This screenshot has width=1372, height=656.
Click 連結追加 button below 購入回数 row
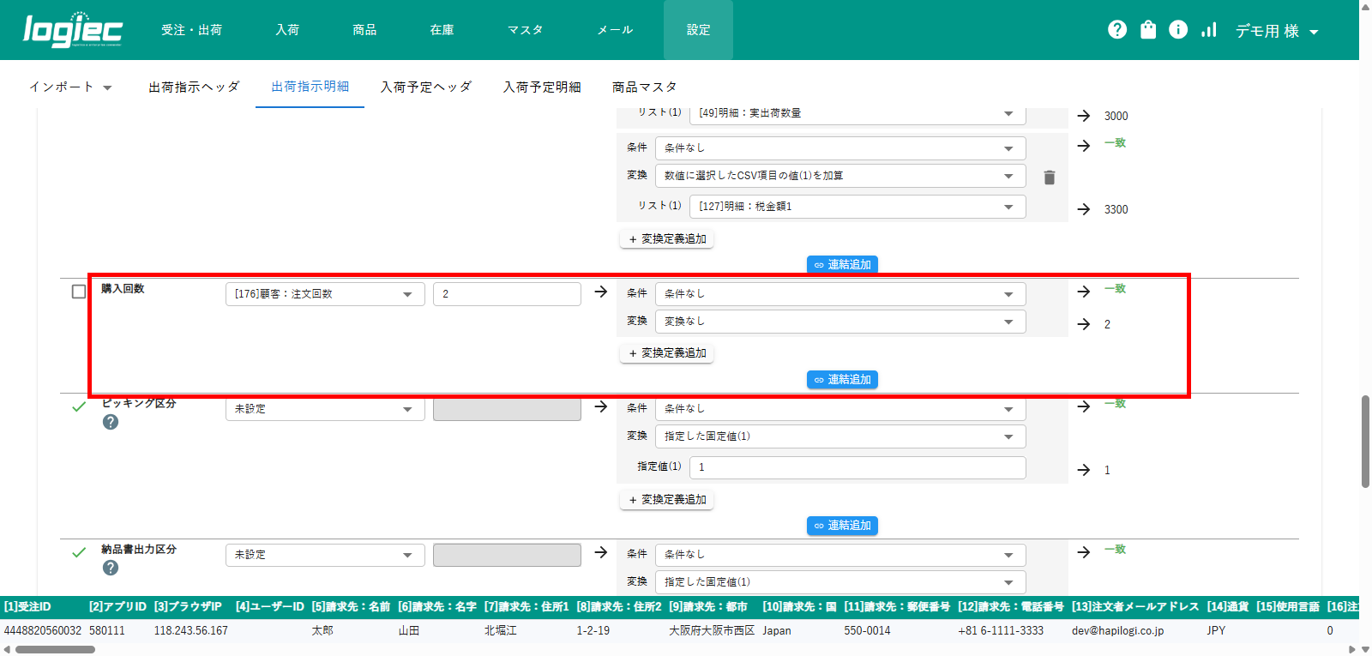842,380
